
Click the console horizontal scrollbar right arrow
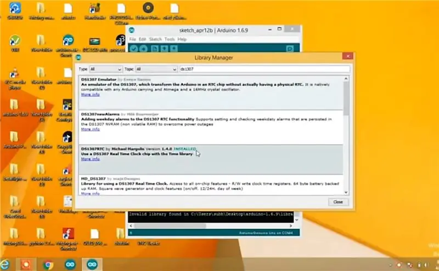pyautogui.click(x=291, y=226)
